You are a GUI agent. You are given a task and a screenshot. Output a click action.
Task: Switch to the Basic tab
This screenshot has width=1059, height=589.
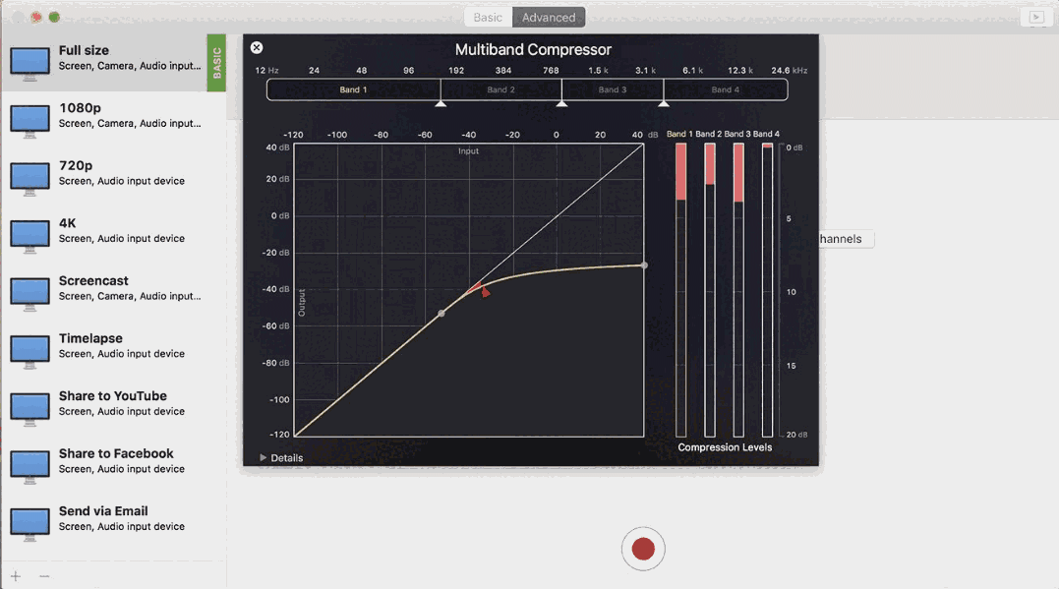pos(488,18)
